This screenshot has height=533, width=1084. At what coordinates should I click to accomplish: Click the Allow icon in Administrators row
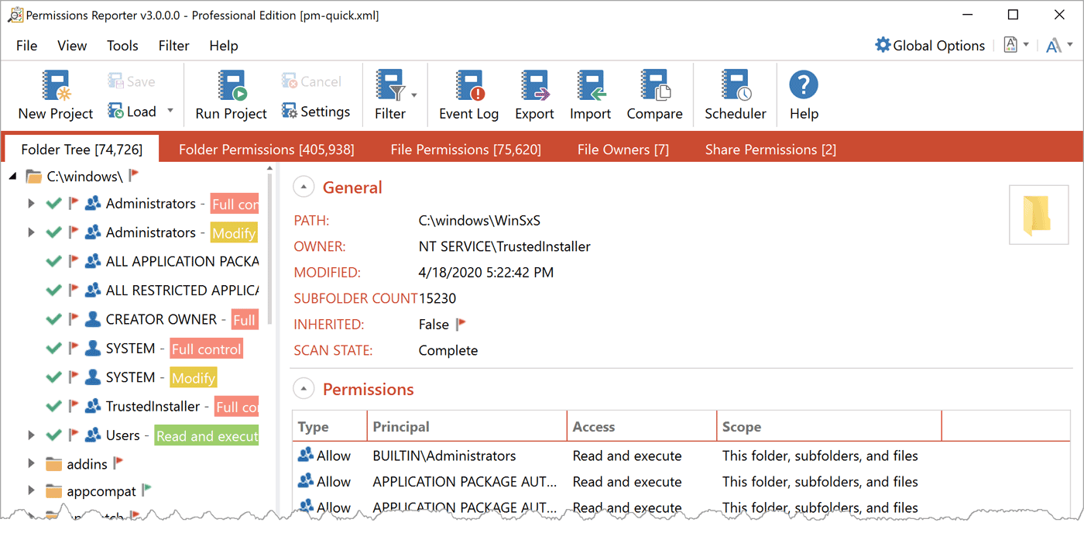(306, 455)
